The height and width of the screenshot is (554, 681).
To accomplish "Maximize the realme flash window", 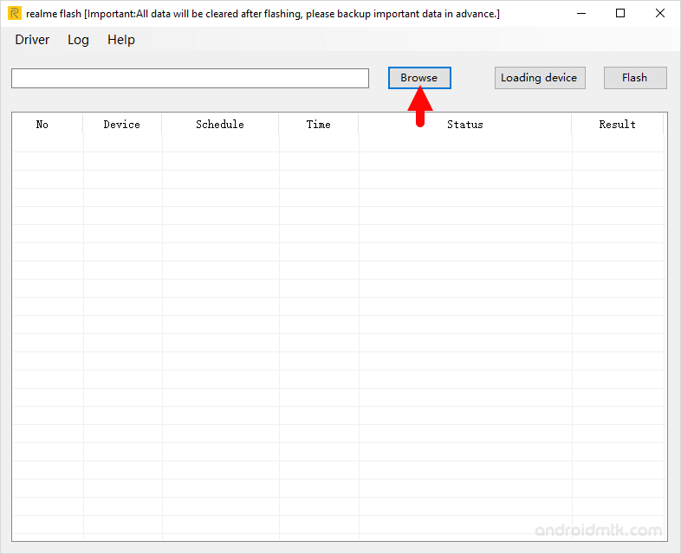I will tap(620, 14).
